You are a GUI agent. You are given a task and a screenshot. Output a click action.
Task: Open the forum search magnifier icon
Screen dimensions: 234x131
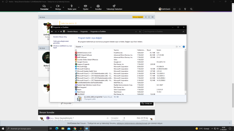(x=191, y=9)
